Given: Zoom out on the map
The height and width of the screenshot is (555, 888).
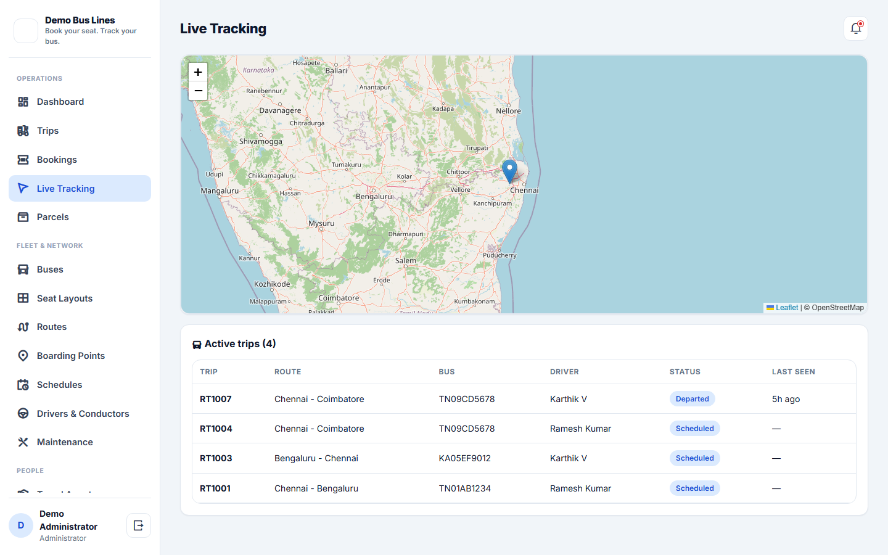Looking at the screenshot, I should coord(198,91).
